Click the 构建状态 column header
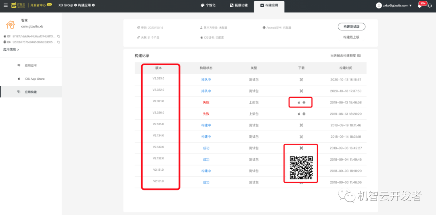The width and height of the screenshot is (436, 215). (206, 68)
